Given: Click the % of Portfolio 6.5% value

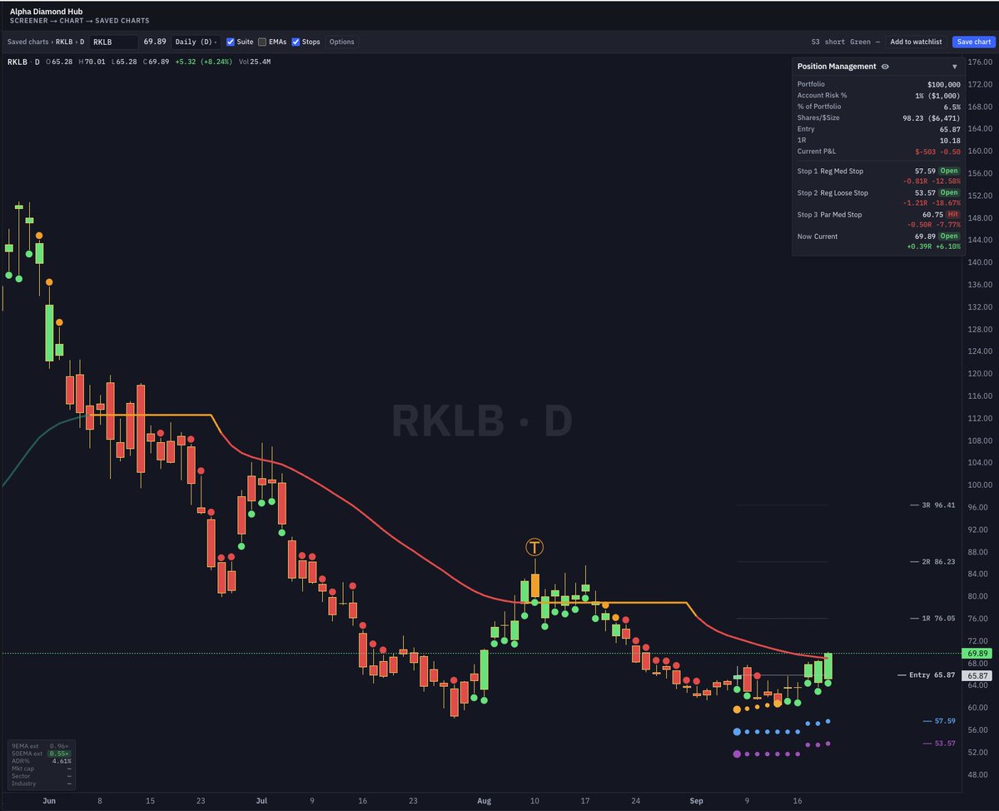Looking at the screenshot, I should coord(952,107).
